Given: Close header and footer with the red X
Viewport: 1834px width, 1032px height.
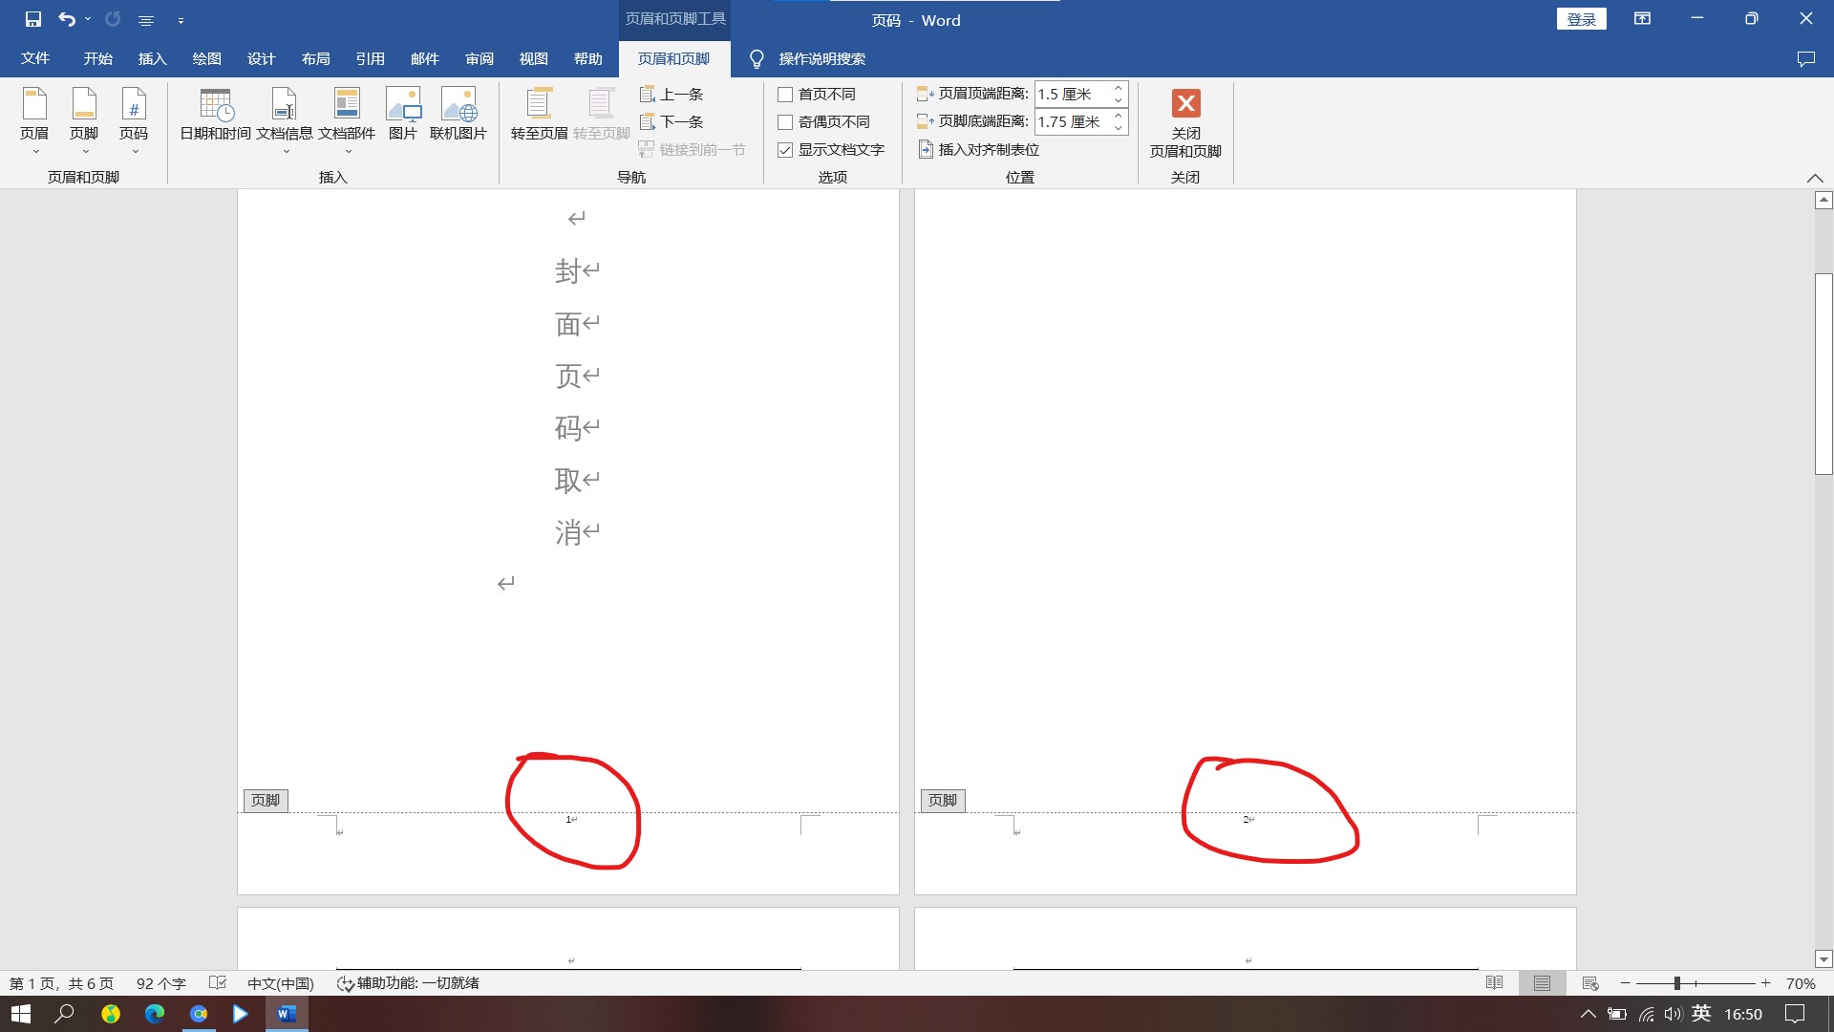Looking at the screenshot, I should pyautogui.click(x=1185, y=103).
